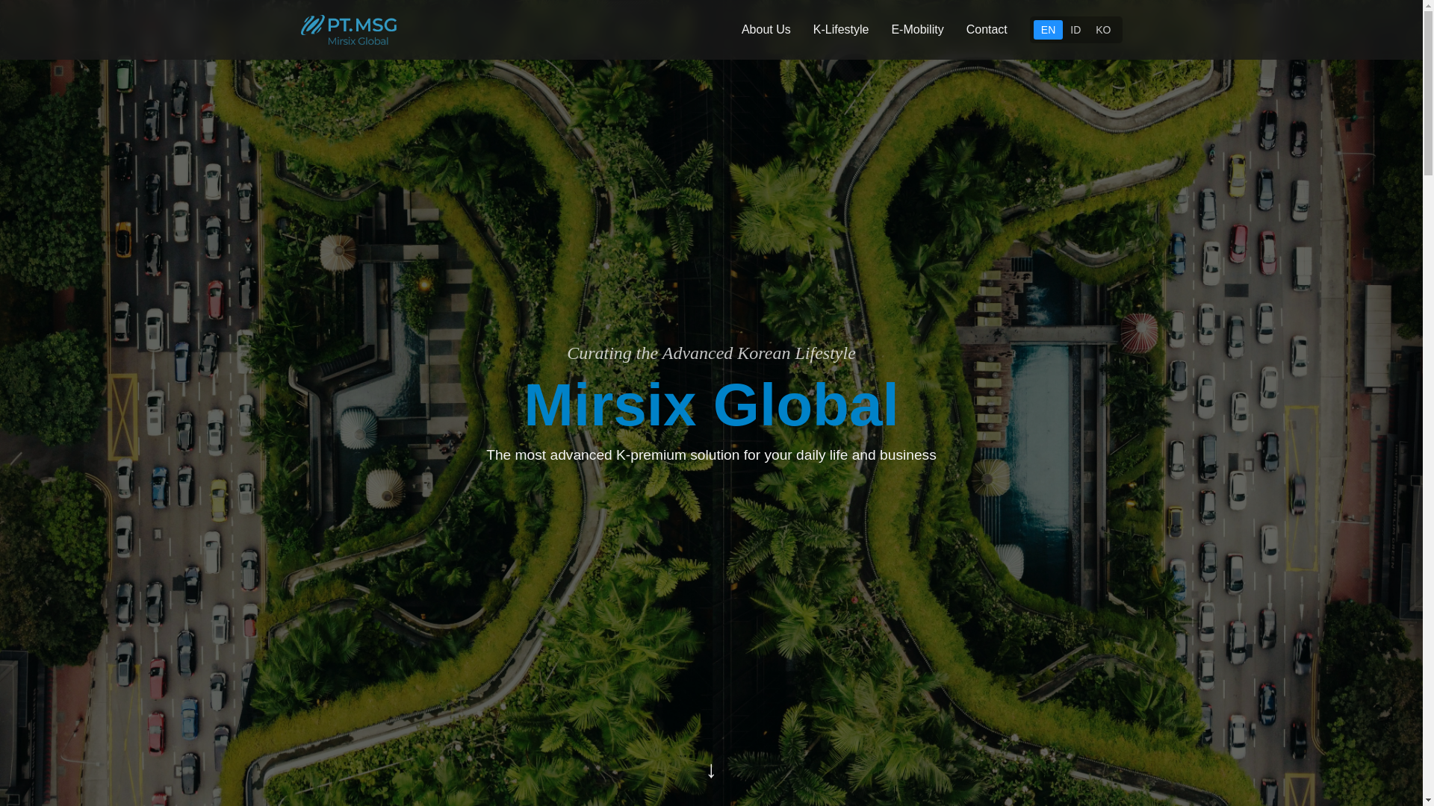Switch the language to ID
This screenshot has height=806, width=1434.
pyautogui.click(x=1075, y=30)
